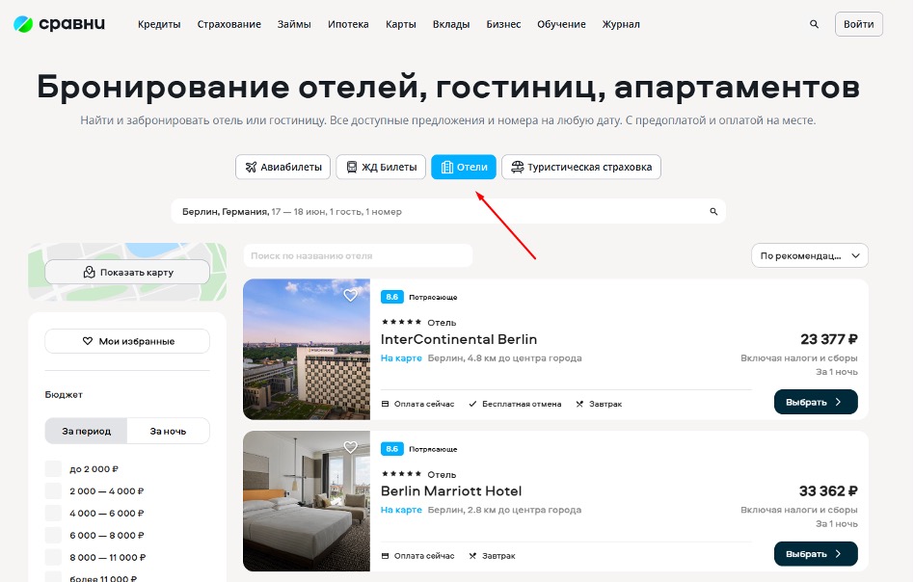Viewport: 914px width, 582px height.
Task: Open the Кредиты menu
Action: coord(159,24)
